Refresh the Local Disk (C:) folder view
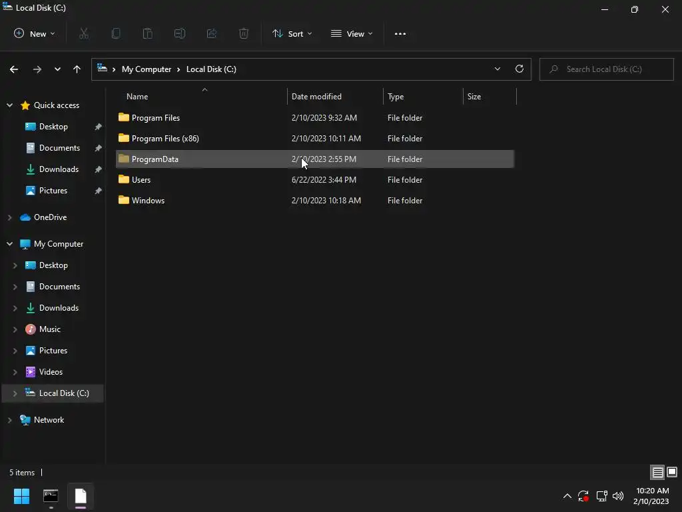Image resolution: width=682 pixels, height=512 pixels. pyautogui.click(x=519, y=69)
